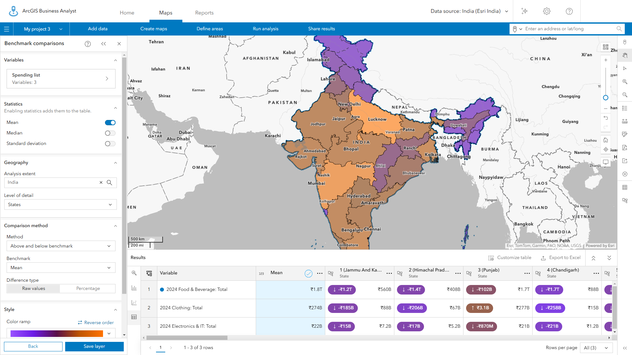Click the Save layer button

(x=94, y=346)
